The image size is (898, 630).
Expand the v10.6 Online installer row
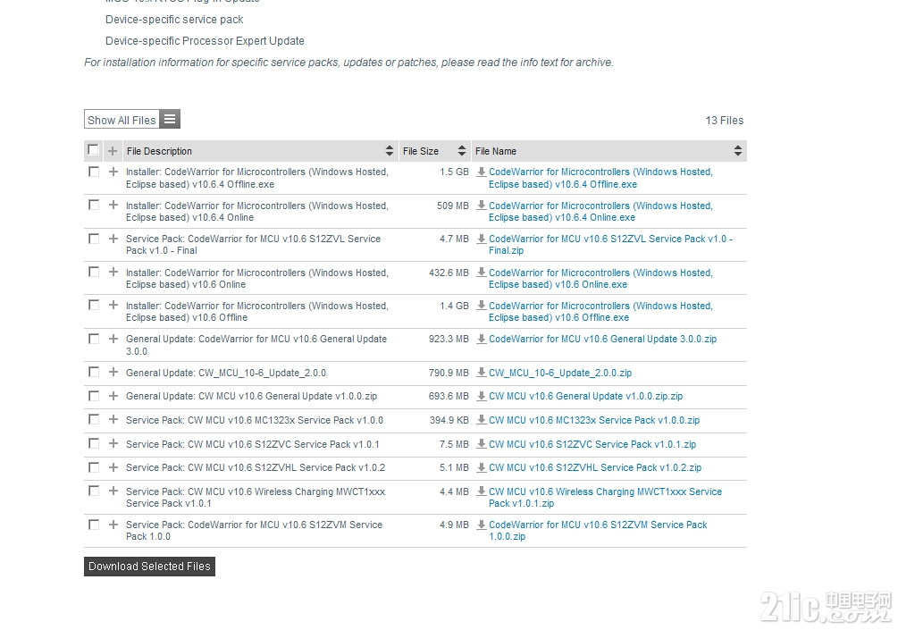(x=113, y=272)
